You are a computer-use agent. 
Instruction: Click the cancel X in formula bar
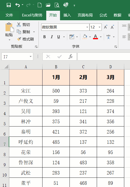[x=48, y=56]
